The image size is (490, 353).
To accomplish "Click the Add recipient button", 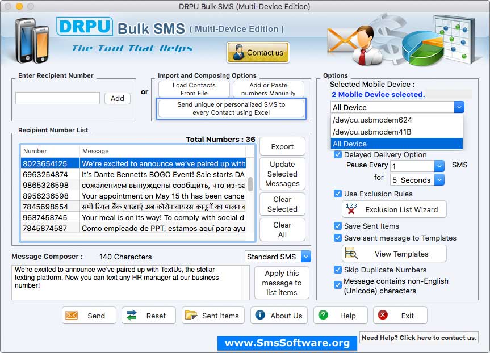I will [x=117, y=98].
